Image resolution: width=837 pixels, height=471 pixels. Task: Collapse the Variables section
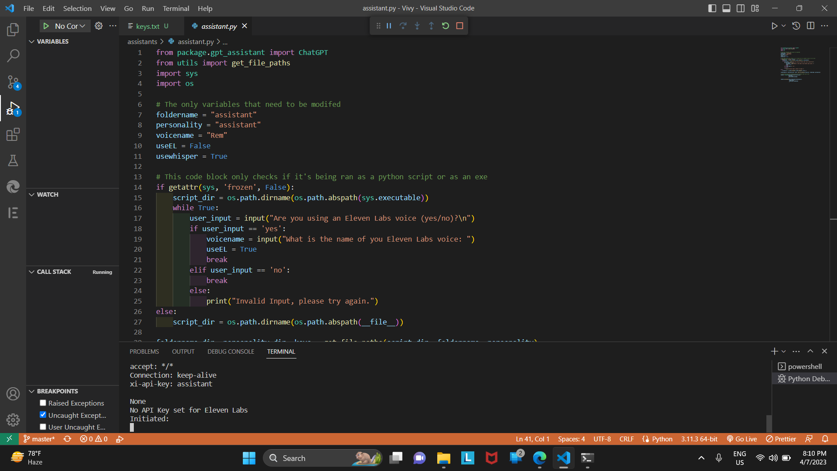pos(31,41)
